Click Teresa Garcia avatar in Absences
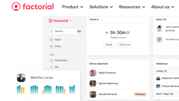 158,86
